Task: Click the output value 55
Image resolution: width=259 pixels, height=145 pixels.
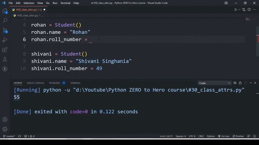Action: pos(17,97)
